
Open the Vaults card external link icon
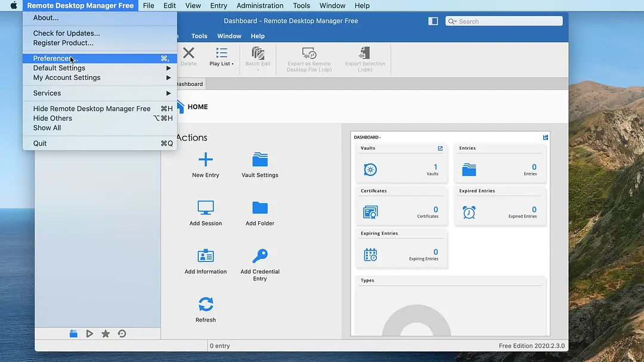440,148
